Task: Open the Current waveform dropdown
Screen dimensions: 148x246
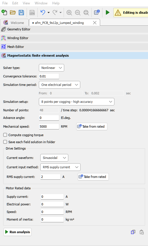Action: tap(54, 158)
